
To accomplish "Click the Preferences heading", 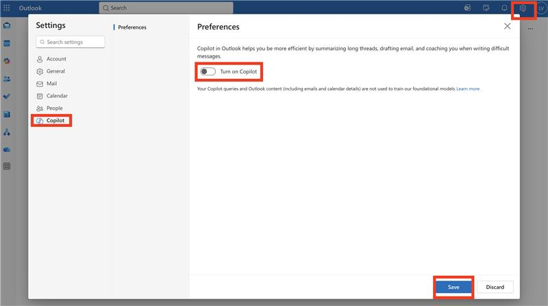I will pos(218,27).
